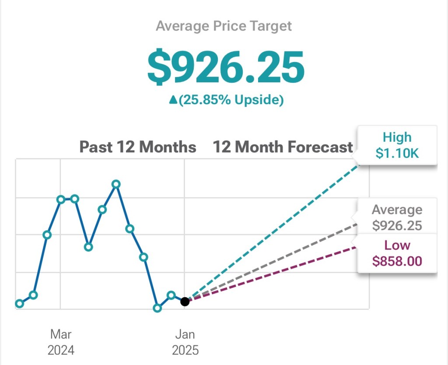Click the black current price dot
448x365 pixels.
pos(185,302)
